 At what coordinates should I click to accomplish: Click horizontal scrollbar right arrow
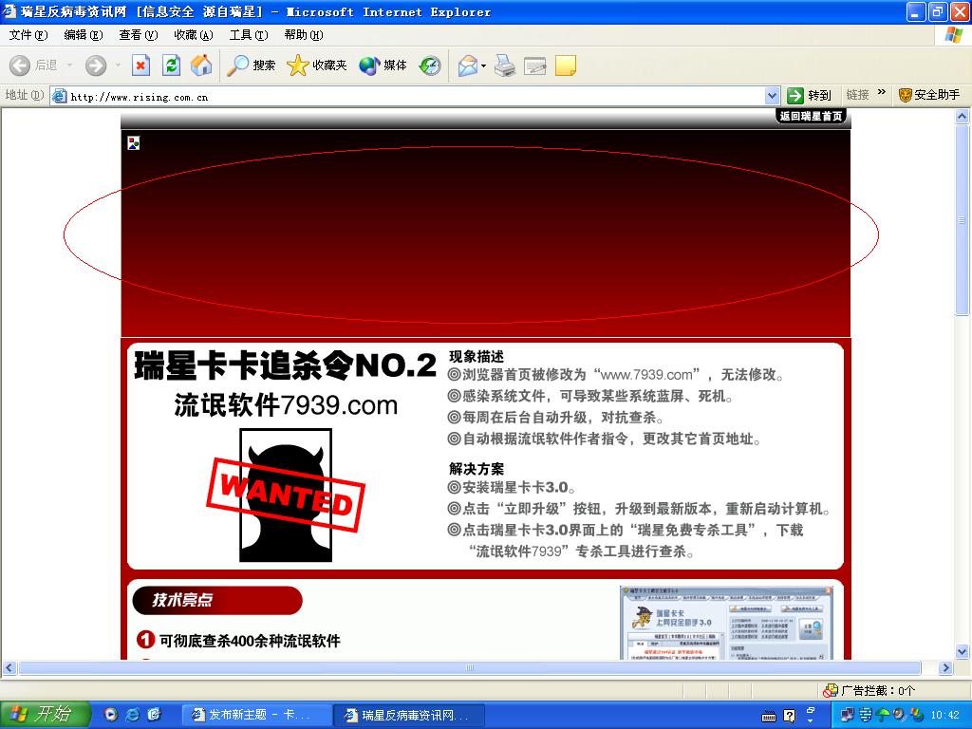(946, 667)
